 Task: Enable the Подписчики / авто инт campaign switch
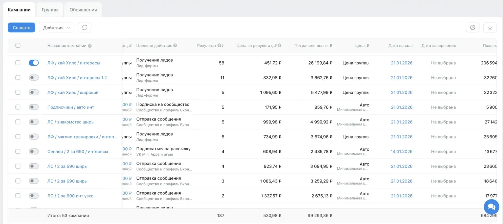(x=34, y=107)
